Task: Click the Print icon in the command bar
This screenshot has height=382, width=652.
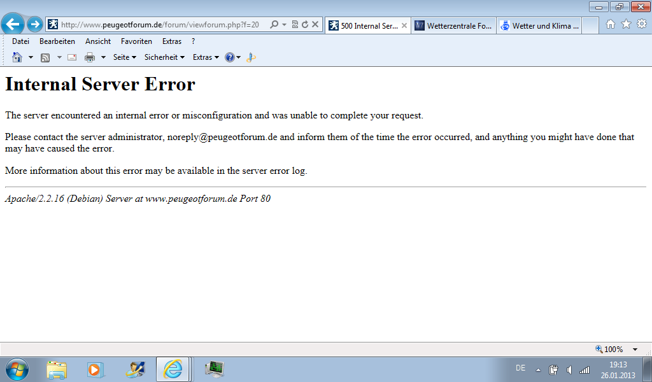Action: pos(90,57)
